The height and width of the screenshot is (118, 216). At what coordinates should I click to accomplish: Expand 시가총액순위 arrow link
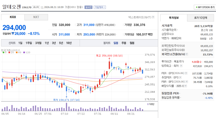[x=170, y=30]
